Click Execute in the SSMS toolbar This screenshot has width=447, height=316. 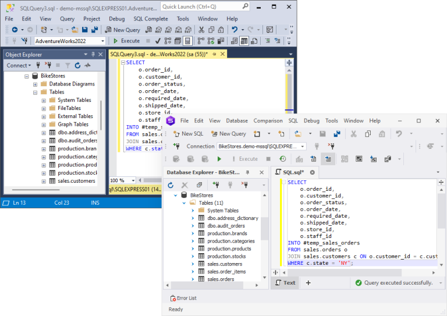click(126, 41)
